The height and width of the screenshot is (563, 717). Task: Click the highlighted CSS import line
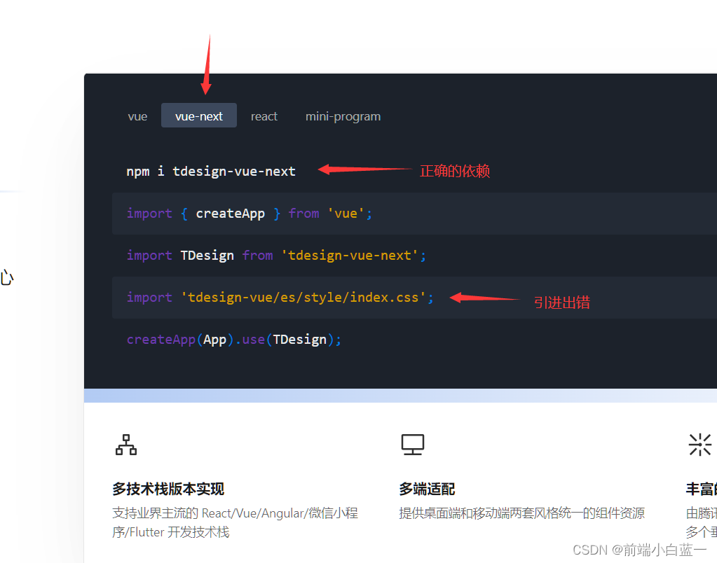[x=279, y=297]
